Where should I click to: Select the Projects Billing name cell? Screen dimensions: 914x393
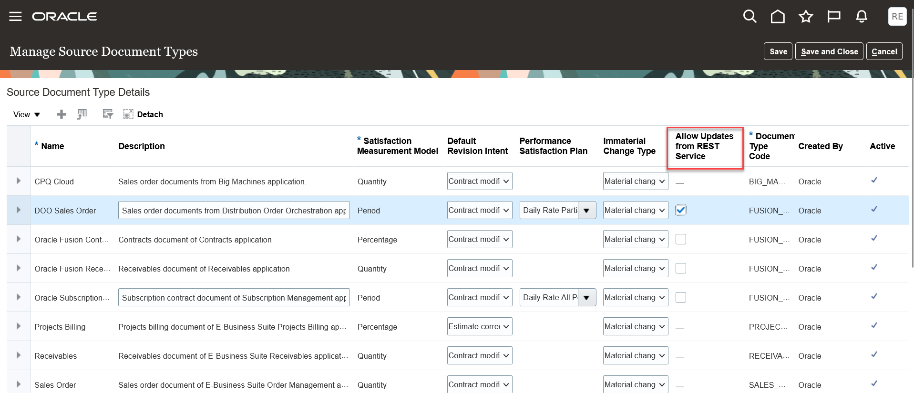click(60, 327)
